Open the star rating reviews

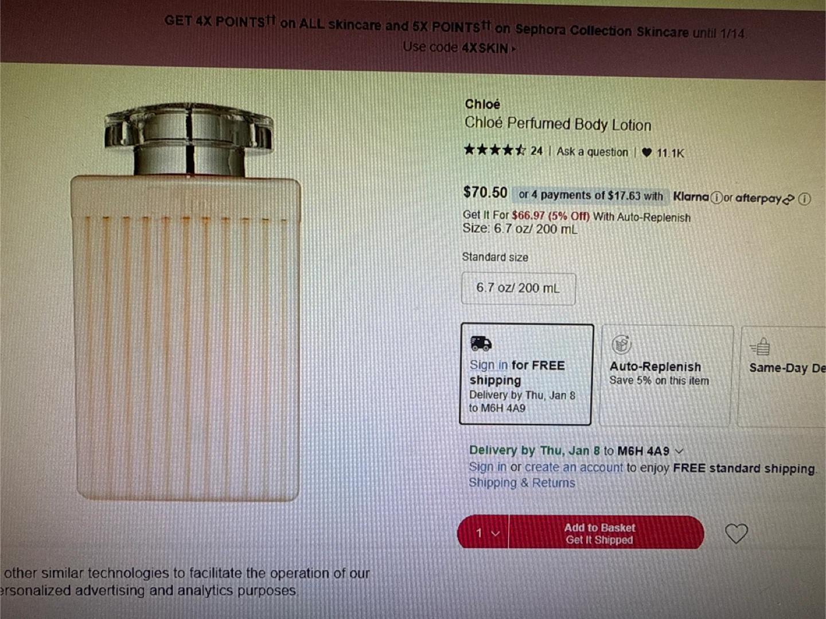(x=503, y=151)
